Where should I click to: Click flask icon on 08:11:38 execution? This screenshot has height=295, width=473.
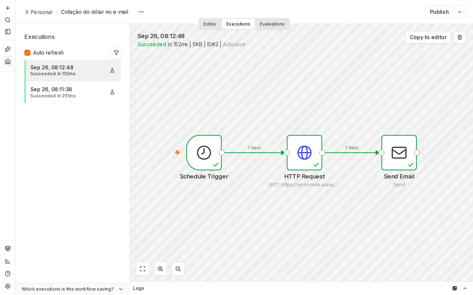[112, 92]
